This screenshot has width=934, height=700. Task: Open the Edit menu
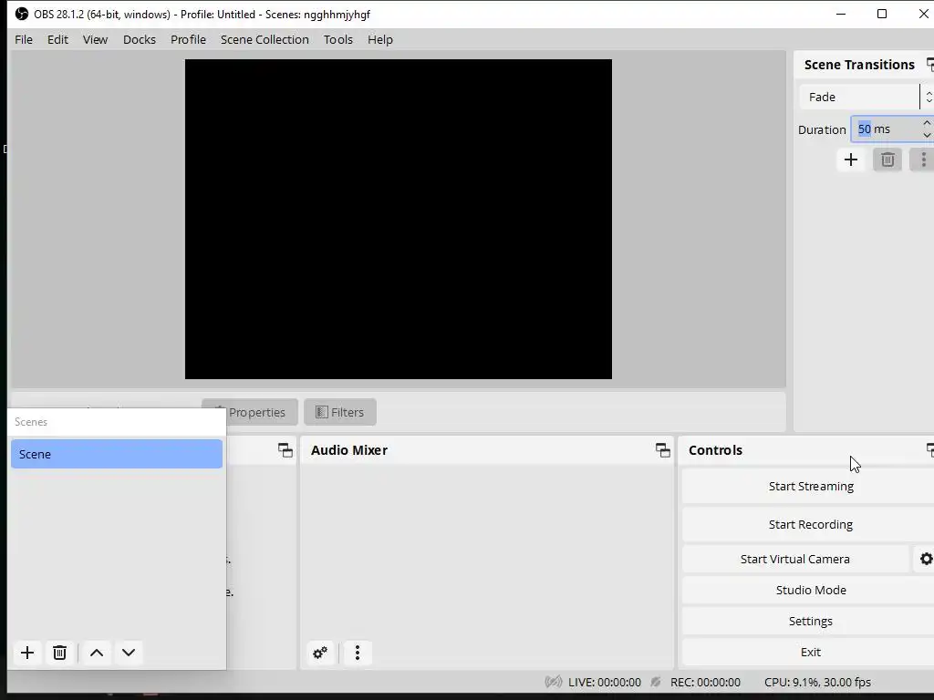coord(57,39)
